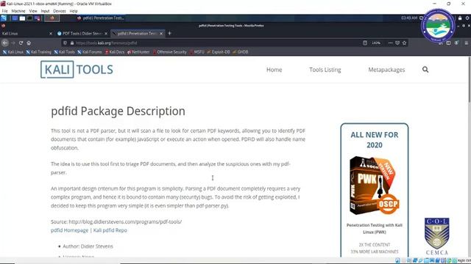Click the blue desktop icon in Kali panel
The width and height of the screenshot is (471, 264).
pos(15,18)
